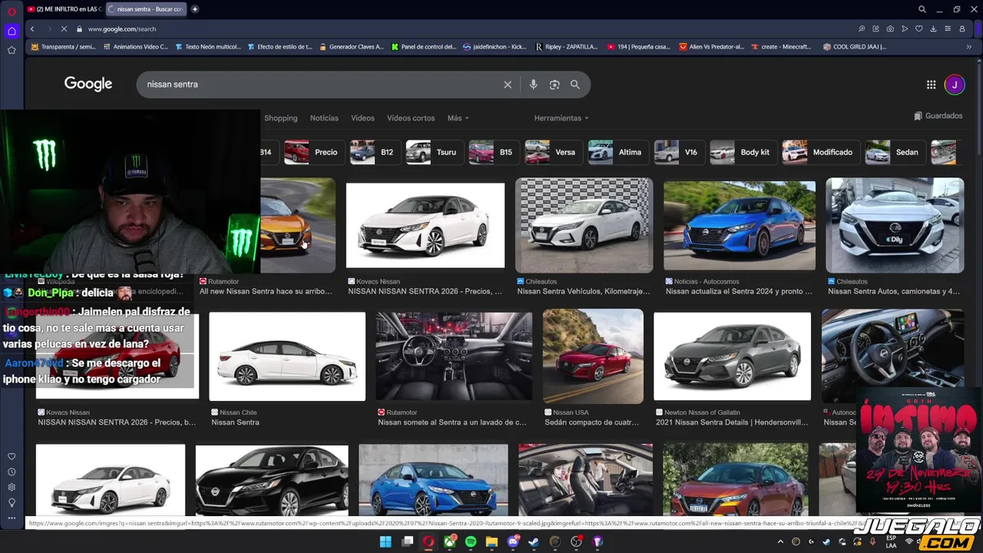
Task: Open the blue Sentra Autocosmos image
Action: click(x=740, y=226)
